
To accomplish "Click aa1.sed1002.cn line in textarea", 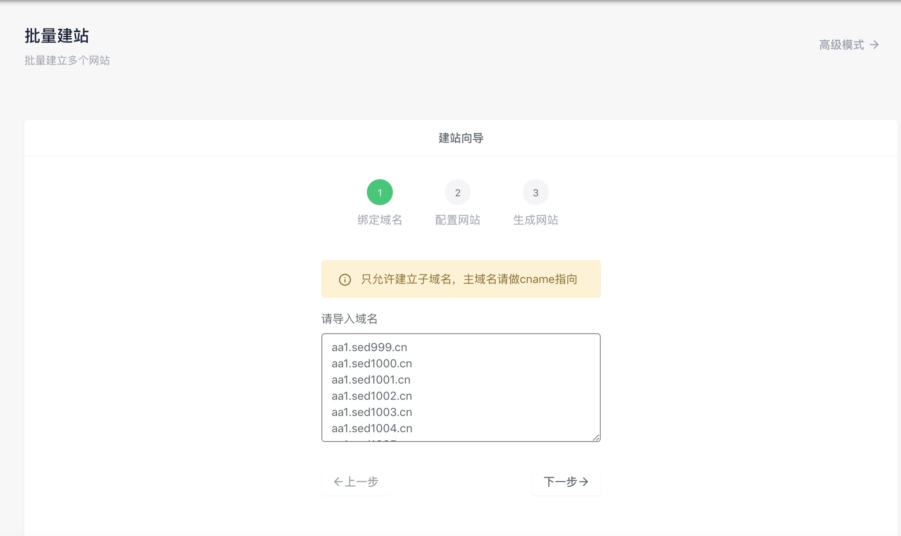I will 372,396.
